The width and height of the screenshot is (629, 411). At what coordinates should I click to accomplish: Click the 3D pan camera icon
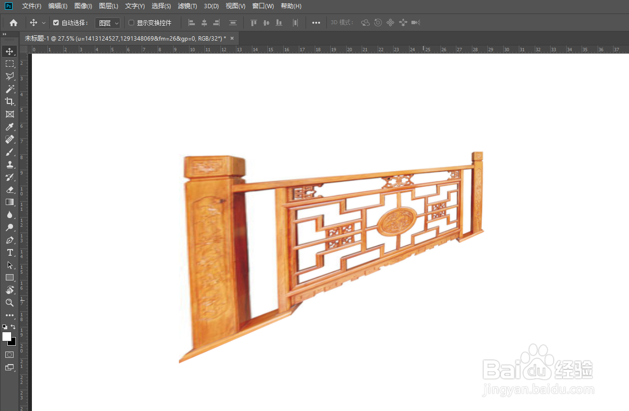[x=391, y=23]
